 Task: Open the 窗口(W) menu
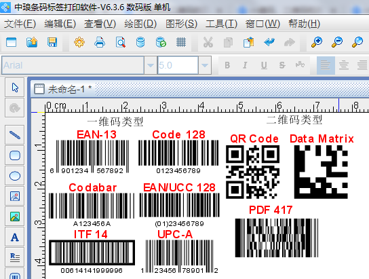pyautogui.click(x=263, y=24)
